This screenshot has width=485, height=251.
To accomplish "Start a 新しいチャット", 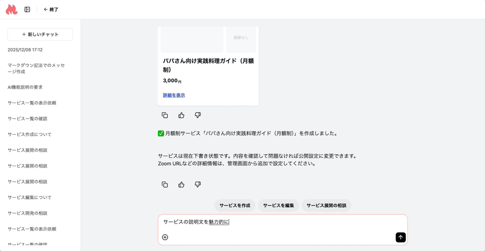I will 40,34.
